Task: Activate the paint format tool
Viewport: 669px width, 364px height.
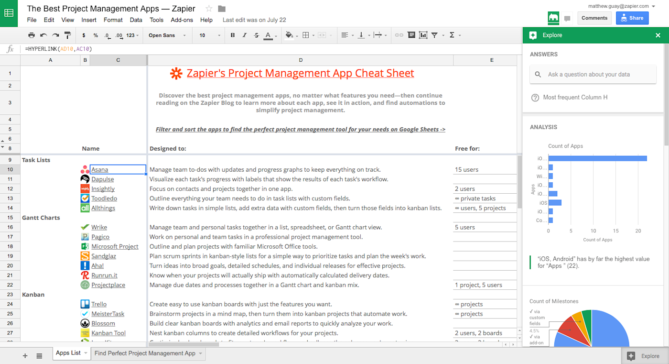Action: (x=67, y=35)
